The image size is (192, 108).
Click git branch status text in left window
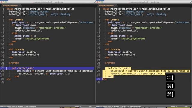pos(19,106)
